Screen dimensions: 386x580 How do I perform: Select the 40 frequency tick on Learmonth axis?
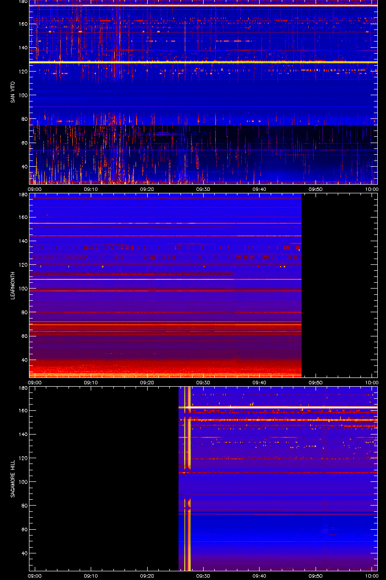point(24,360)
